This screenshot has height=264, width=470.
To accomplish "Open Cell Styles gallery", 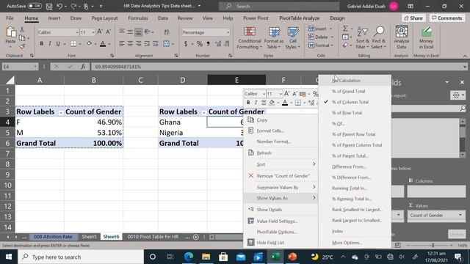I will (292, 37).
